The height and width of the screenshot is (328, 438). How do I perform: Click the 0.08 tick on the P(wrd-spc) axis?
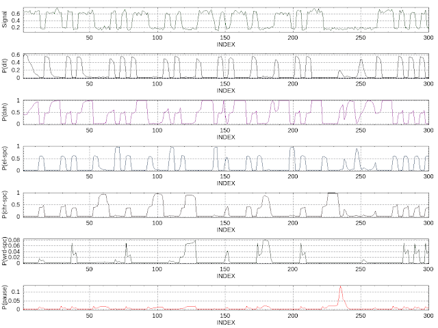[x=14, y=240]
